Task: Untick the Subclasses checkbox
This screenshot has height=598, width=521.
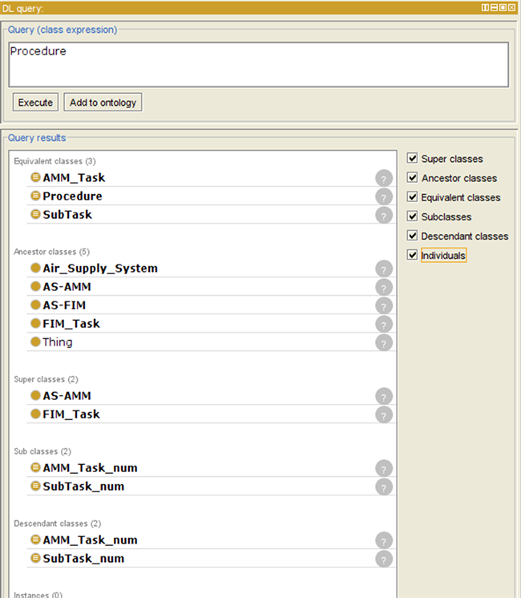Action: point(412,216)
